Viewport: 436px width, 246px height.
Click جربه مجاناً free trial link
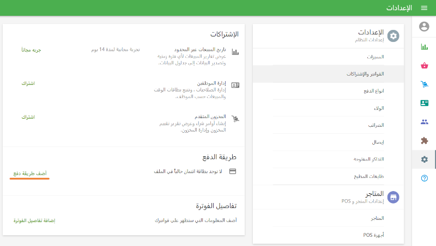point(31,50)
